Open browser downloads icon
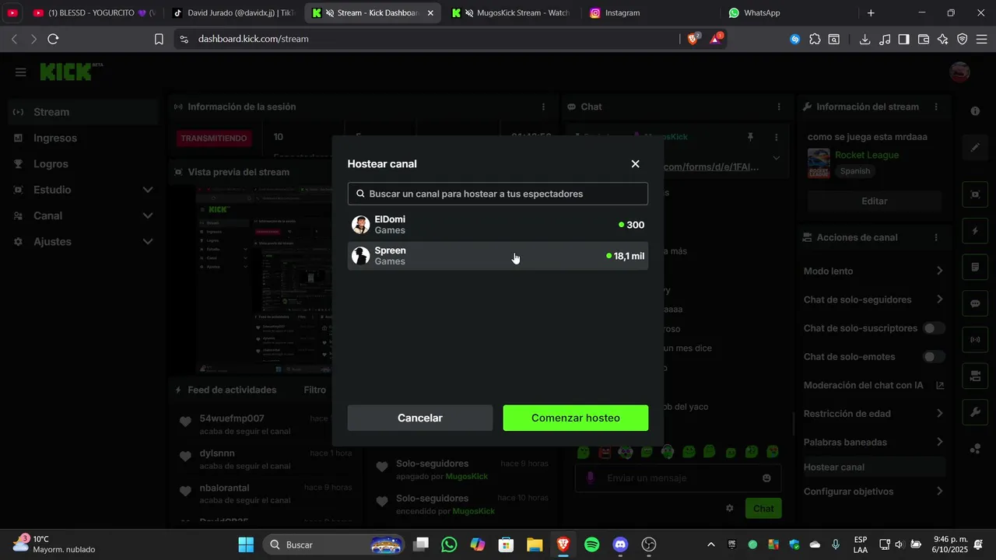This screenshot has width=996, height=560. [x=864, y=39]
